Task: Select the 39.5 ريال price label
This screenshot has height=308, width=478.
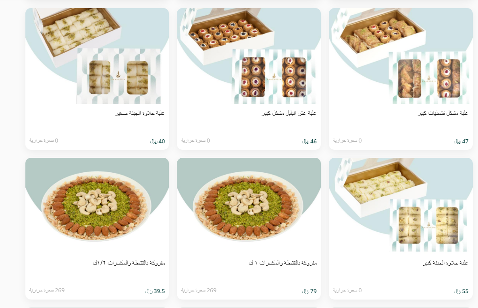Action: coord(155,291)
